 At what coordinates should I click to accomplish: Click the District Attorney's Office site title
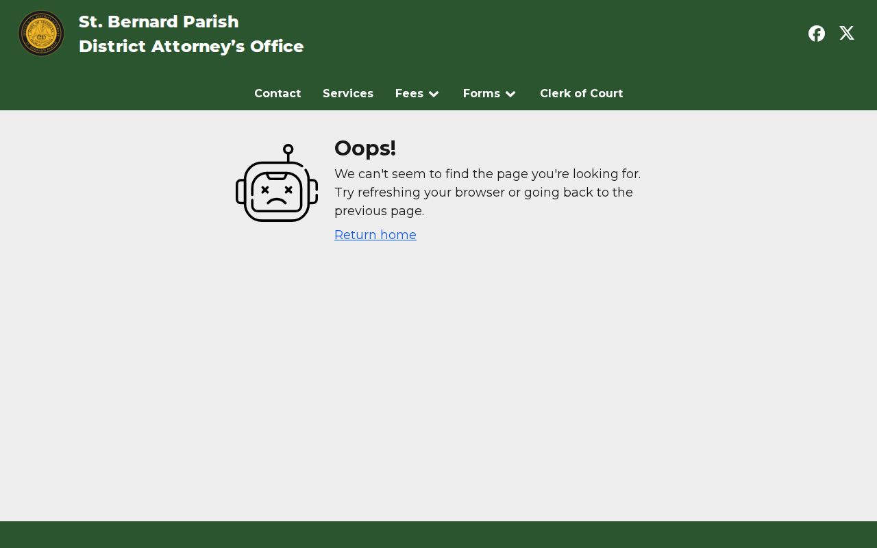point(191,34)
